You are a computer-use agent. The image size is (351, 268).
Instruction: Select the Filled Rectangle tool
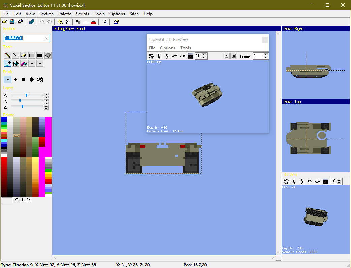coord(40,55)
